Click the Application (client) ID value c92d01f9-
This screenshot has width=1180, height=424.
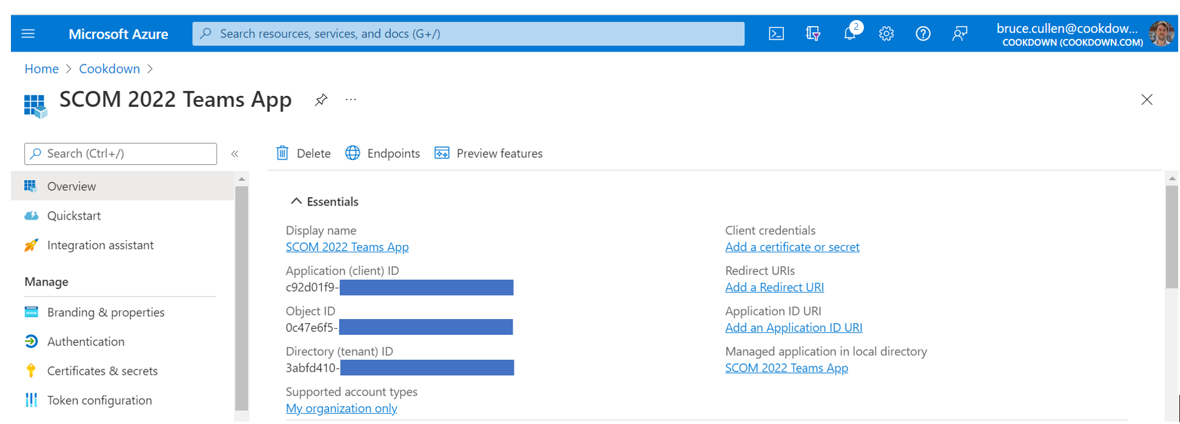click(312, 288)
